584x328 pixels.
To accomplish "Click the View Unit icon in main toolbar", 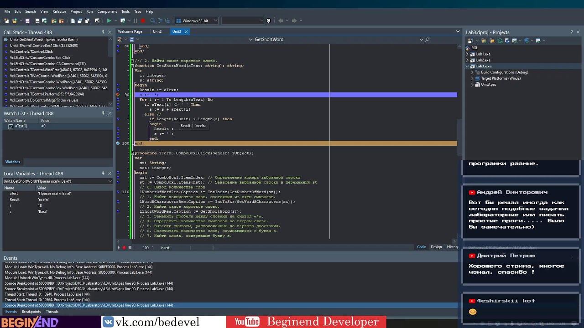I will [73, 20].
